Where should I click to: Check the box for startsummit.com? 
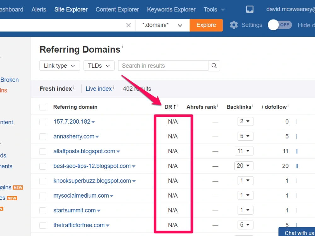(43, 211)
